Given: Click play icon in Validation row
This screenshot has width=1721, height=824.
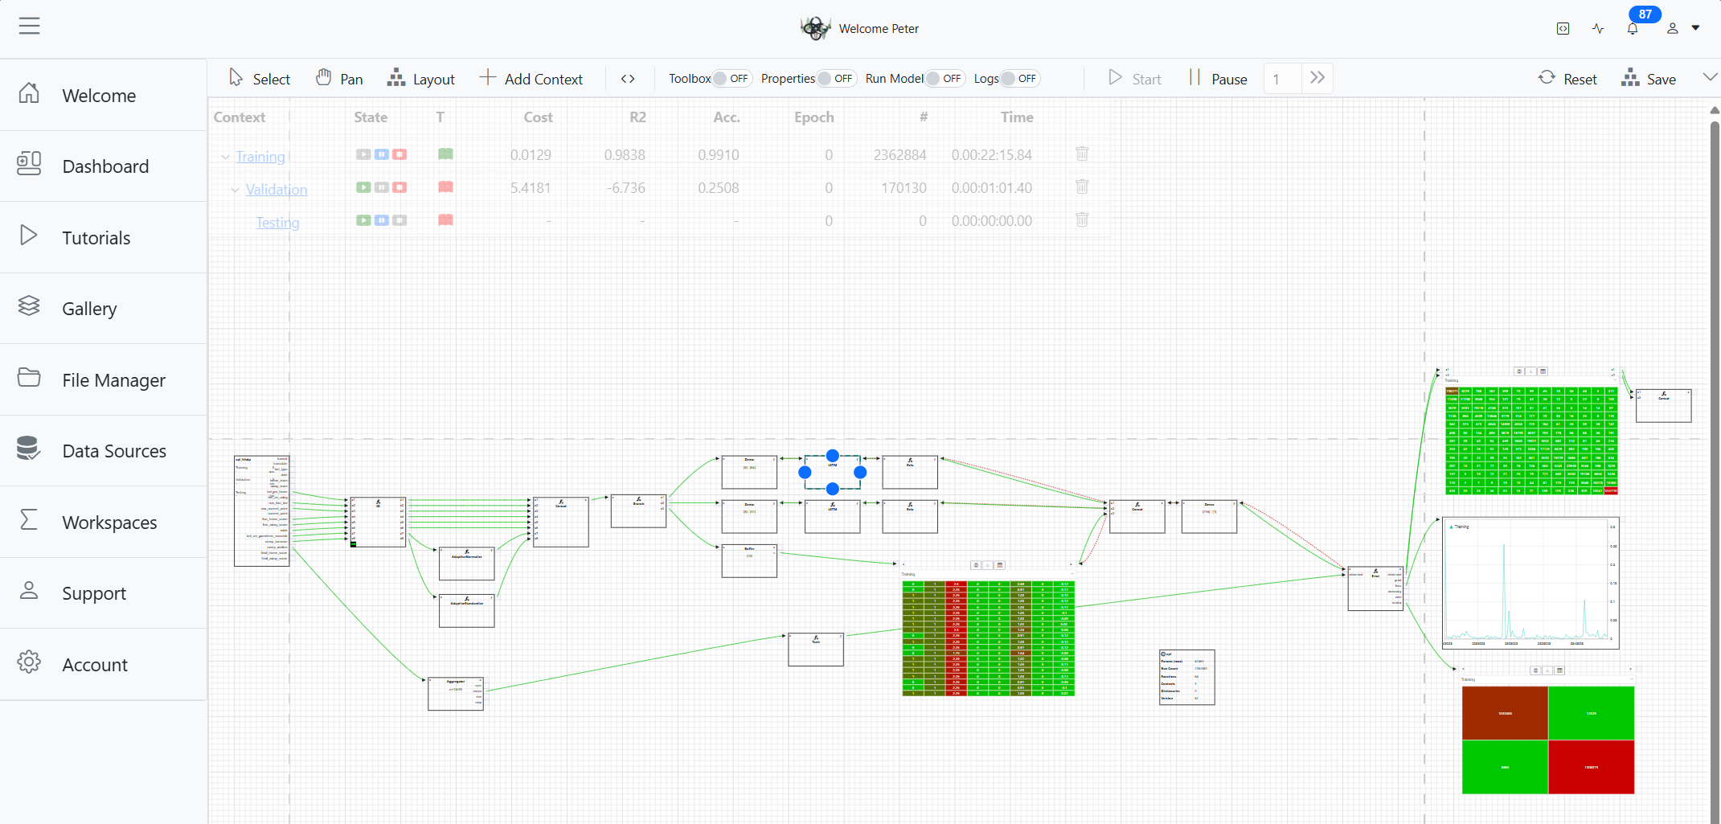Looking at the screenshot, I should tap(363, 187).
